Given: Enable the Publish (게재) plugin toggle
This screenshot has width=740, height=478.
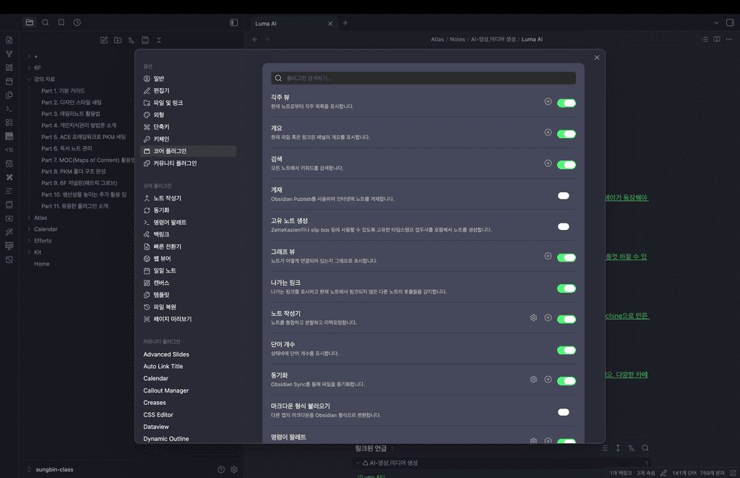Looking at the screenshot, I should pos(567,195).
